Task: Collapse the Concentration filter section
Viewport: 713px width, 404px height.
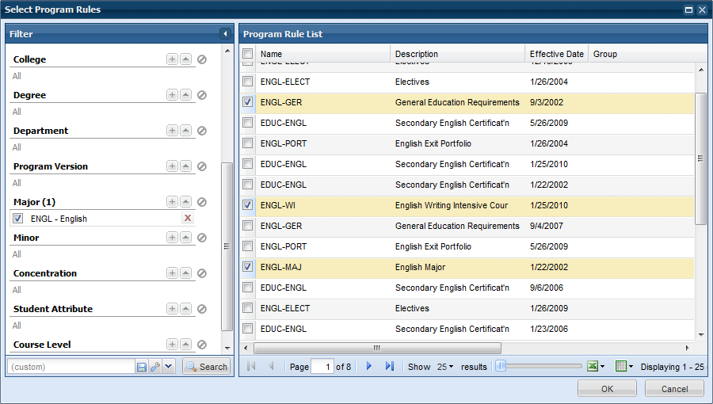Action: pyautogui.click(x=185, y=273)
